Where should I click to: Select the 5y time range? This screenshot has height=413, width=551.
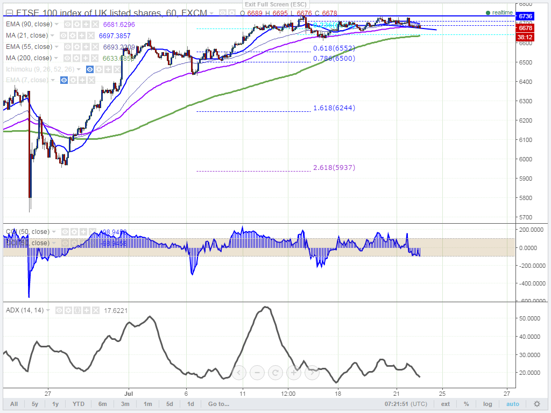[35, 404]
